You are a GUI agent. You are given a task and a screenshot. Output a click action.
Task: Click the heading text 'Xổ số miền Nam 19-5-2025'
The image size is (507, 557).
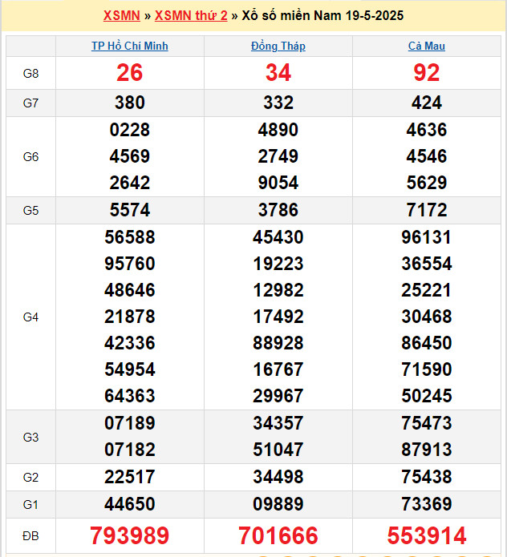tap(322, 16)
